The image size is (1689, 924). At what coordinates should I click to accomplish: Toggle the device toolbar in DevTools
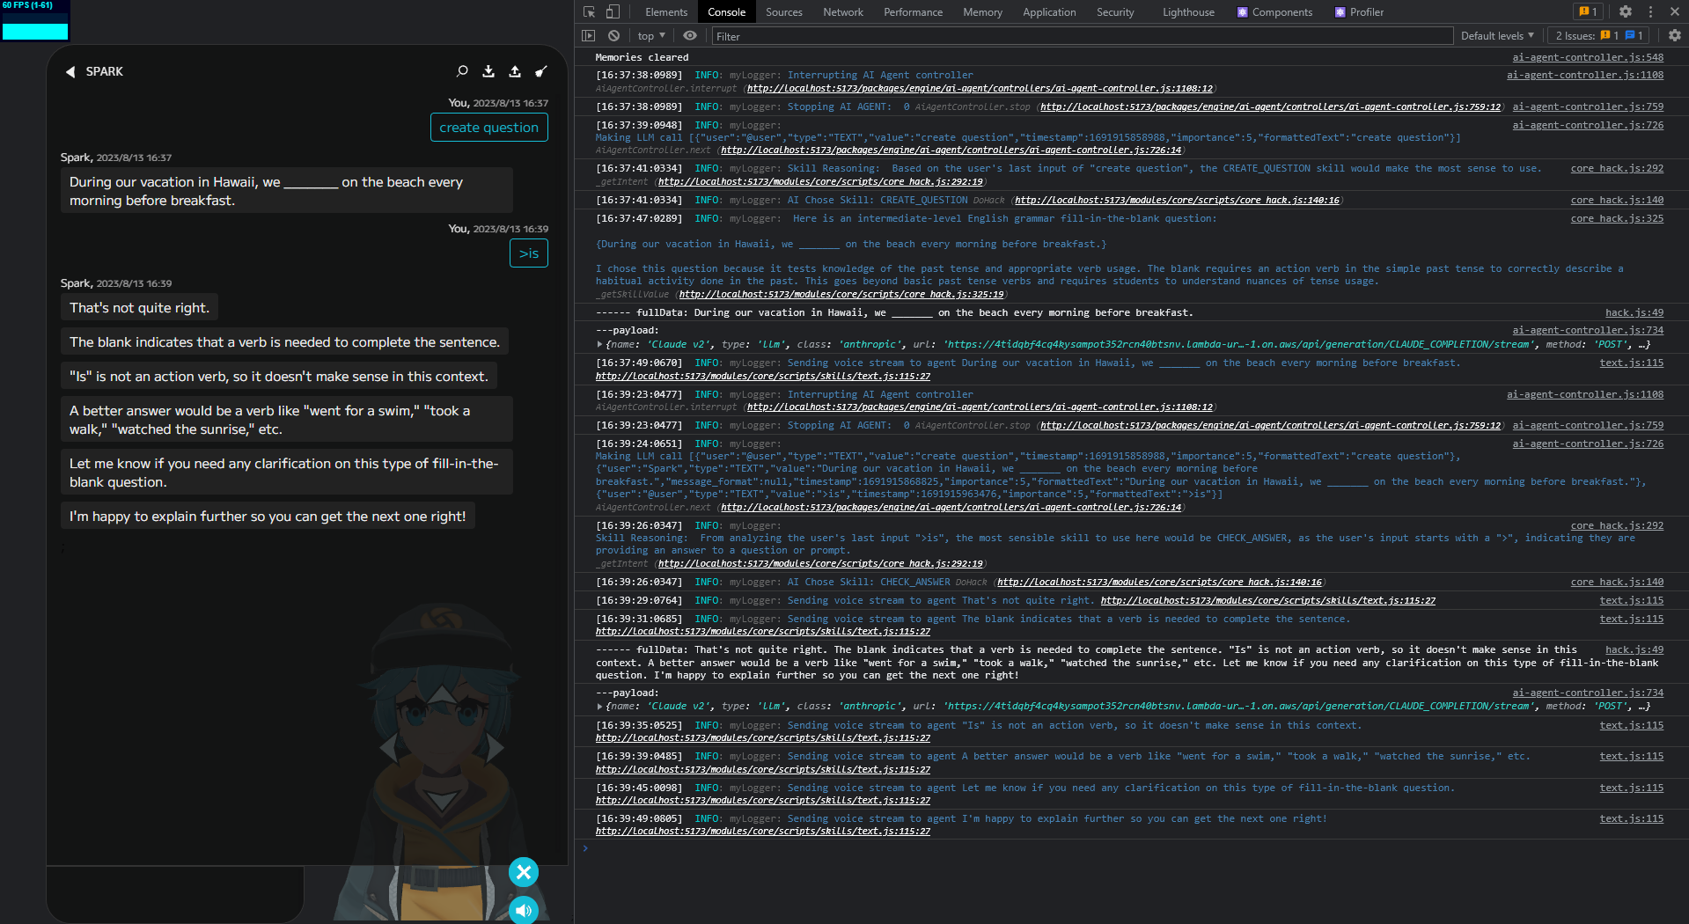612,11
